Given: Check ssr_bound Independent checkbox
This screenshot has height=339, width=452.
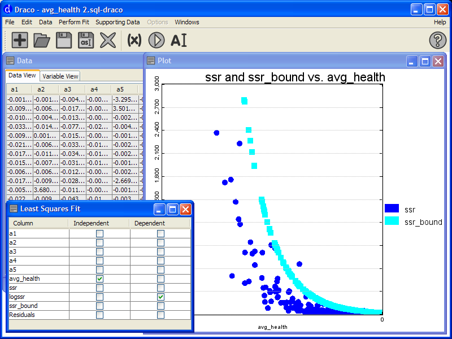Looking at the screenshot, I should click(100, 306).
